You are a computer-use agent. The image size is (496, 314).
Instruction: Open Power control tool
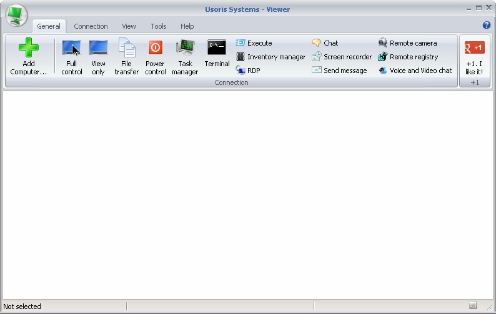[x=156, y=57]
